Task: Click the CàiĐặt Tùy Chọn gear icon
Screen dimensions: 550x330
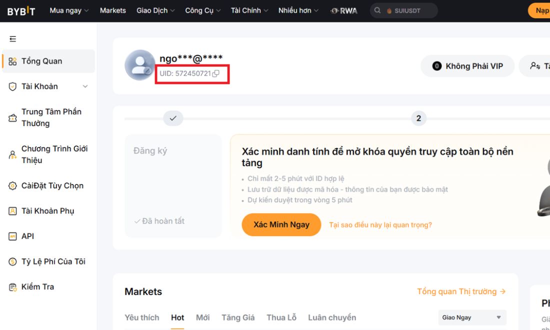Action: click(12, 186)
